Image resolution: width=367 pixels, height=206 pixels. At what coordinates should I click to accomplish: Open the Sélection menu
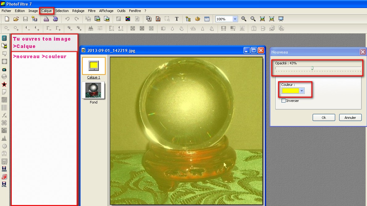coord(62,11)
